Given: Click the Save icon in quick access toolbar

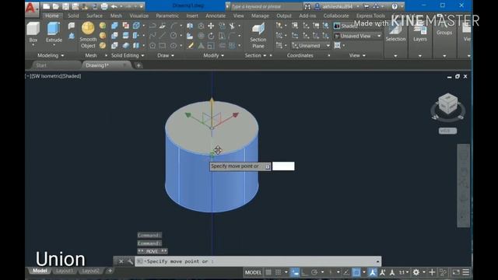Looking at the screenshot, I should pyautogui.click(x=65, y=6).
